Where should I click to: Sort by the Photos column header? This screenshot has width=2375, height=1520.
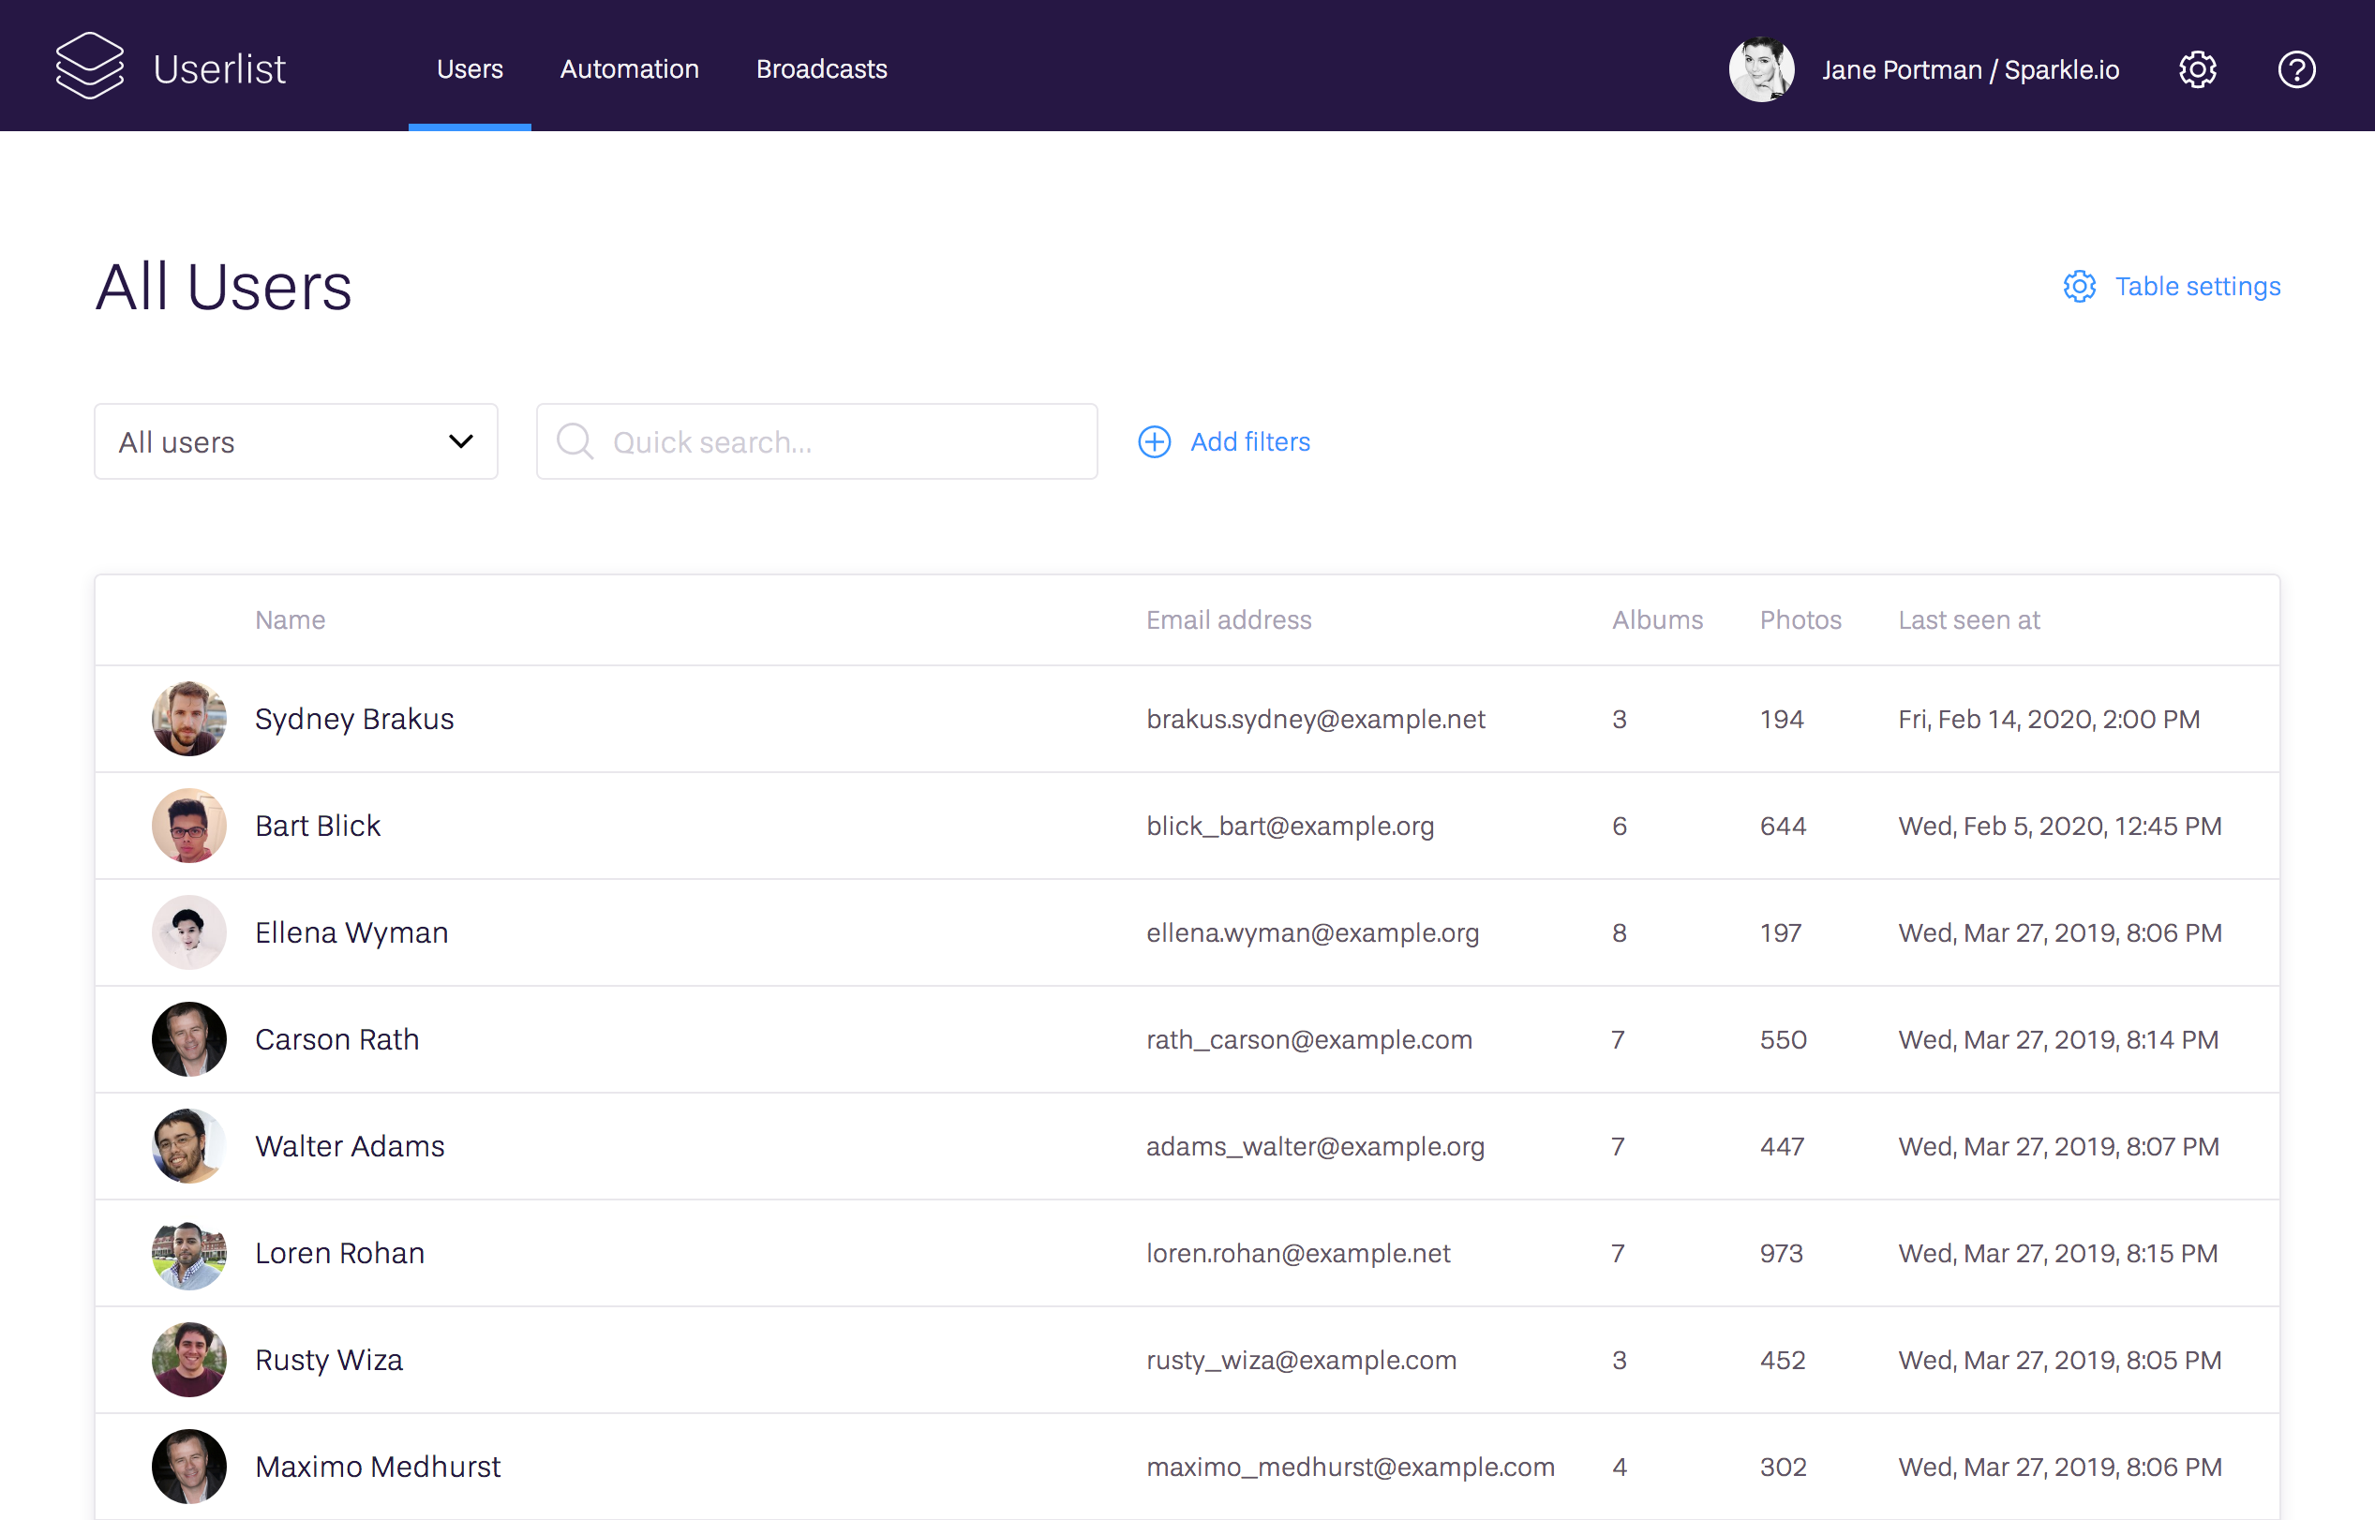(x=1800, y=619)
